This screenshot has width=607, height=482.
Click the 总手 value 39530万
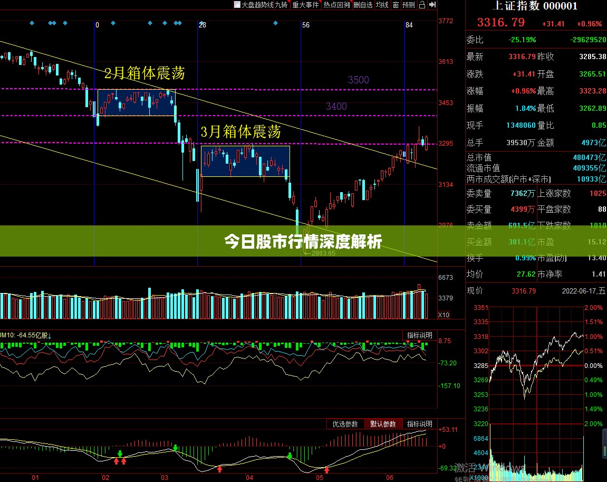coord(521,143)
